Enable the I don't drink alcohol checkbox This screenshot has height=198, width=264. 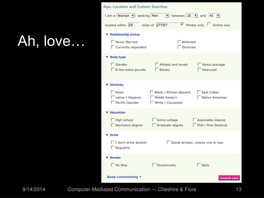(x=113, y=142)
